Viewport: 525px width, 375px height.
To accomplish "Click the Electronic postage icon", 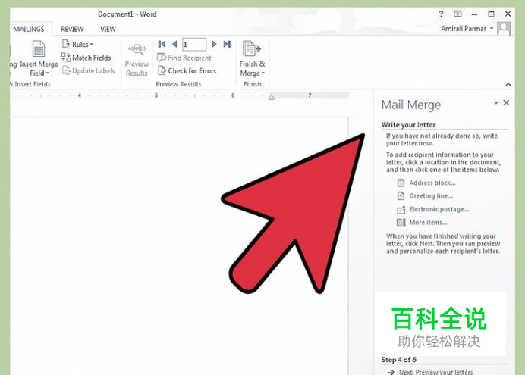I will coord(401,209).
